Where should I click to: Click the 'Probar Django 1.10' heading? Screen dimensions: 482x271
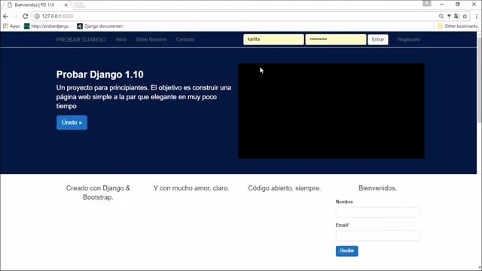(100, 75)
